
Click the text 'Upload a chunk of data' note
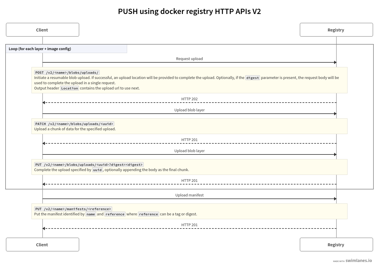(75, 129)
